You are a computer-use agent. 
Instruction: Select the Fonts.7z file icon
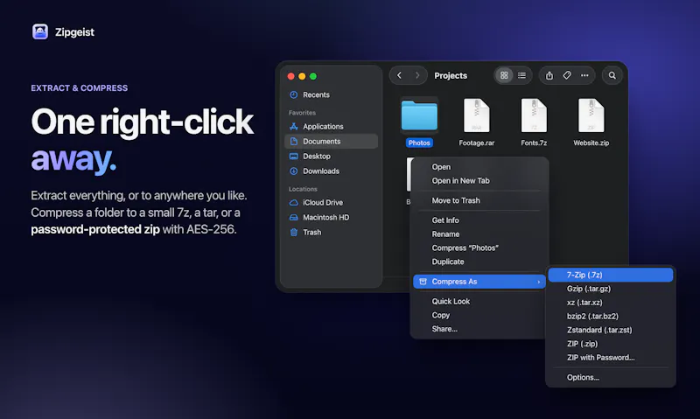tap(534, 115)
